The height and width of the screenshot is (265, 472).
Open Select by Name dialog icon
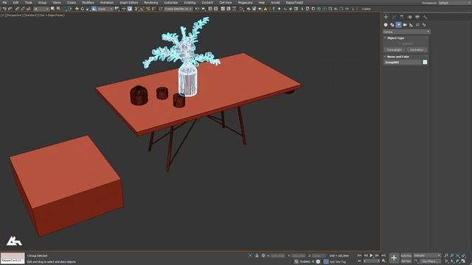pyautogui.click(x=58, y=9)
